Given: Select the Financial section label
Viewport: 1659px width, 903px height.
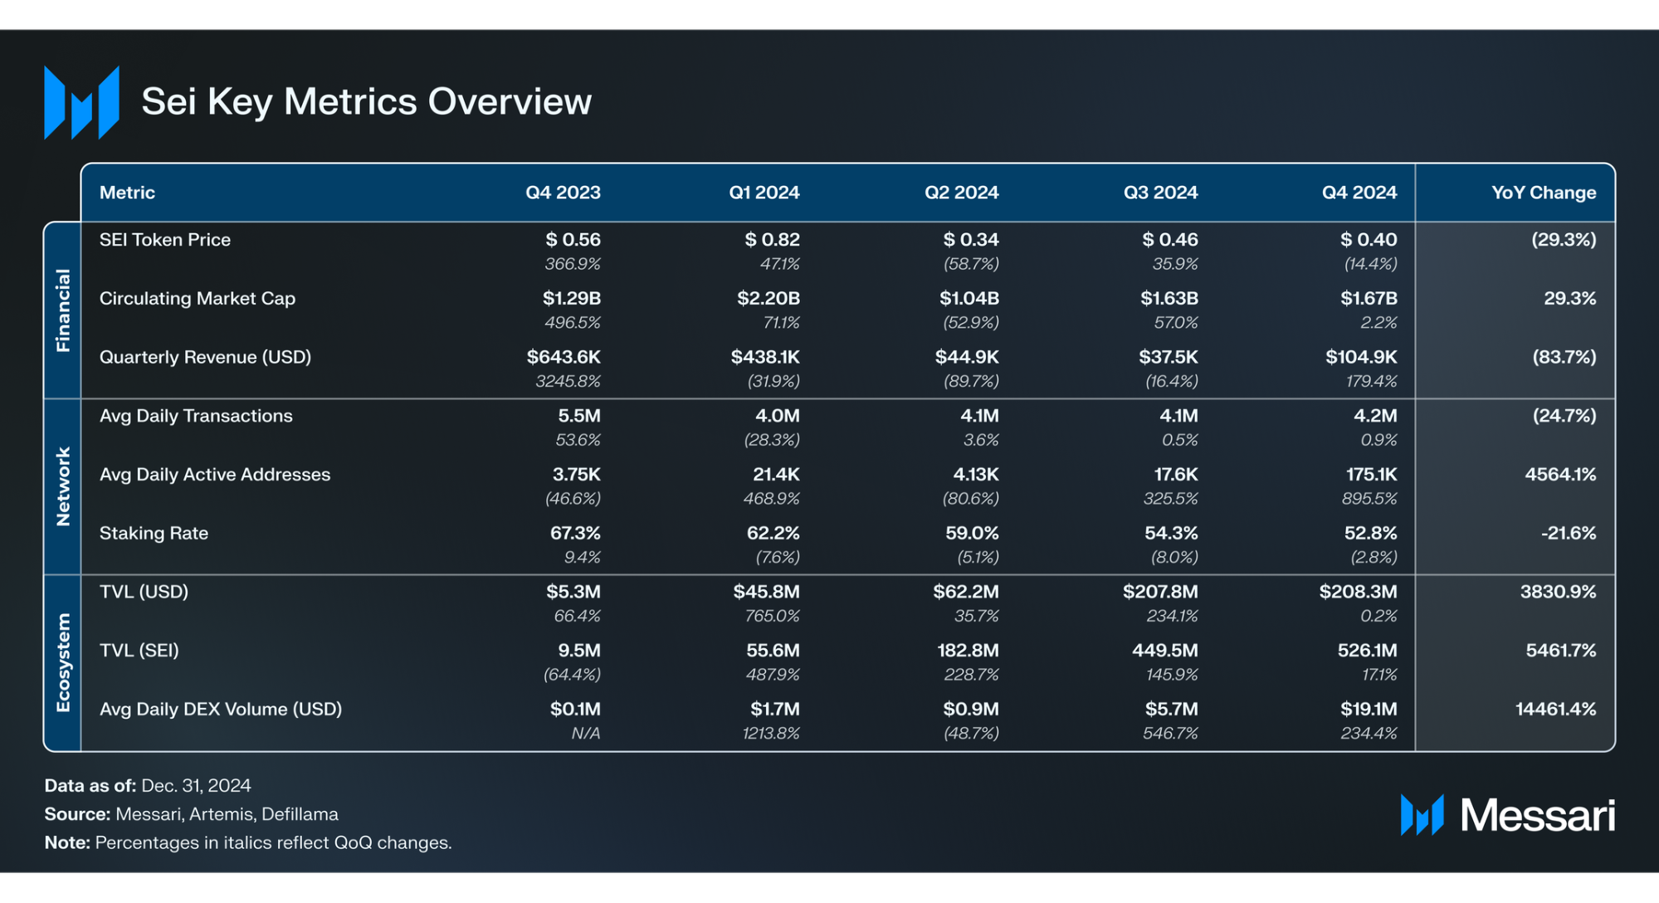Looking at the screenshot, I should click(63, 310).
